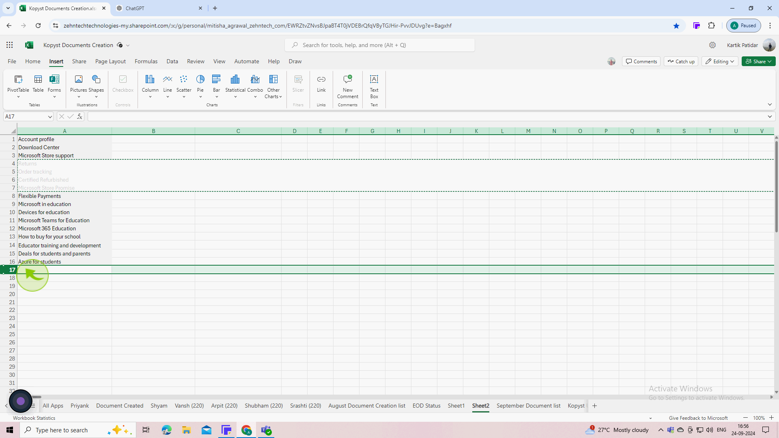
Task: Click the Insert Function fx icon
Action: tap(80, 116)
